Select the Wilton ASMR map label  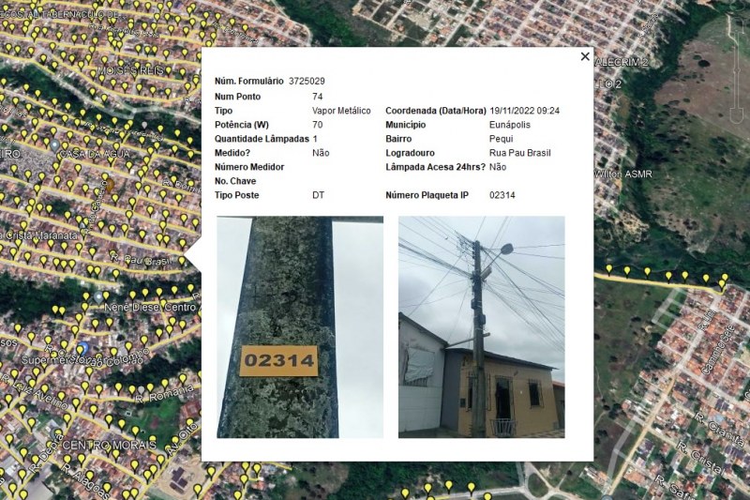point(622,174)
